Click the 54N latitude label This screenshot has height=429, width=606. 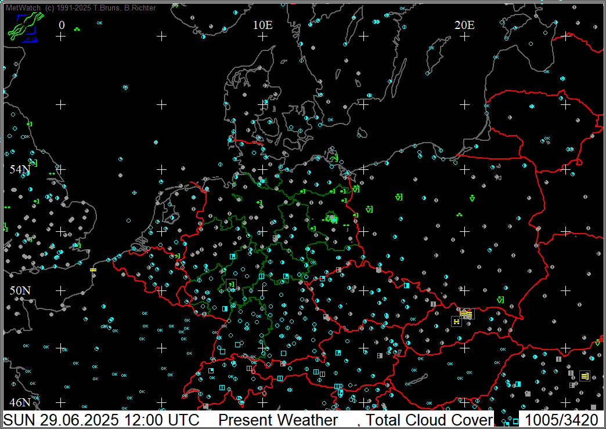(20, 169)
